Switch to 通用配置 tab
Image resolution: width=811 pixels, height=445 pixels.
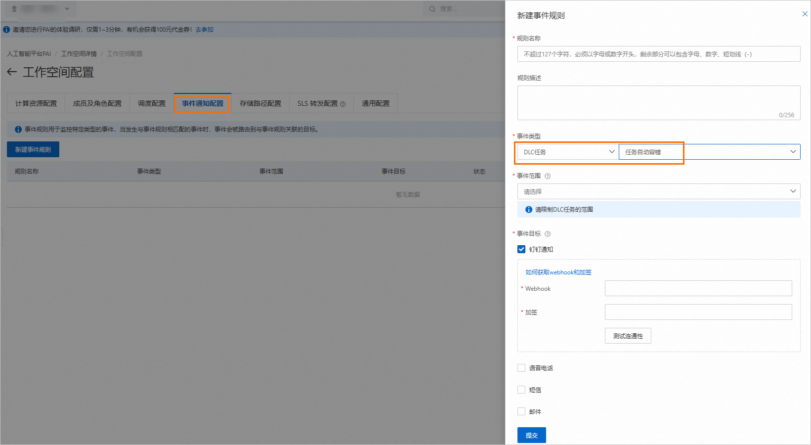click(376, 103)
